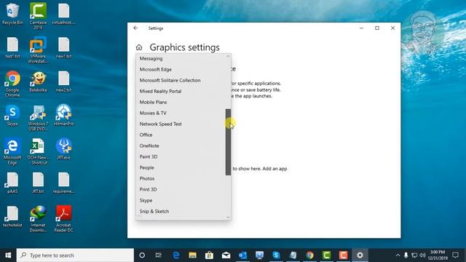Open Chrome from the taskbar

click(x=309, y=255)
